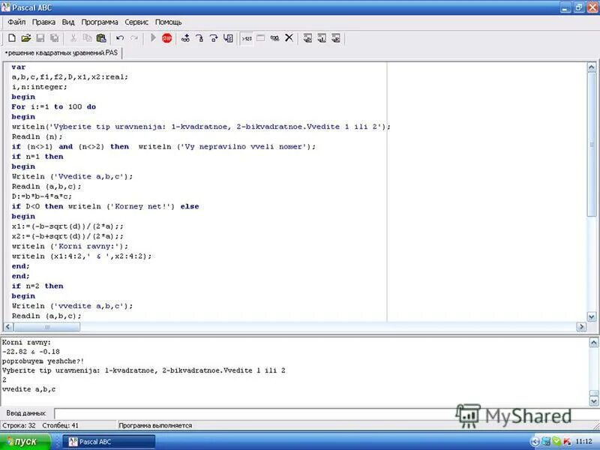Click editor vertical scrollbar down arrow

[x=591, y=316]
